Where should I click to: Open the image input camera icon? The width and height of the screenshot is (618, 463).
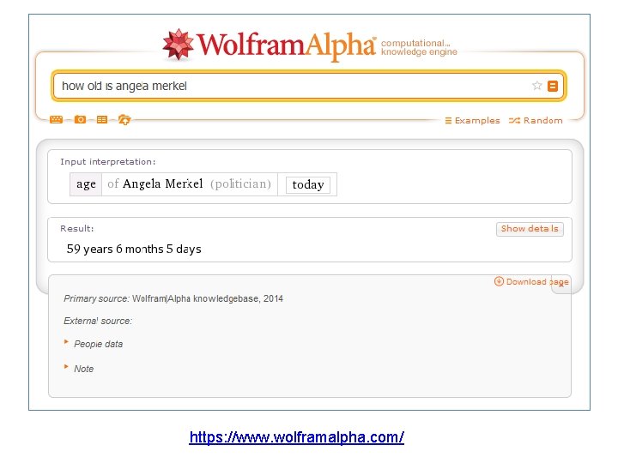coord(80,119)
